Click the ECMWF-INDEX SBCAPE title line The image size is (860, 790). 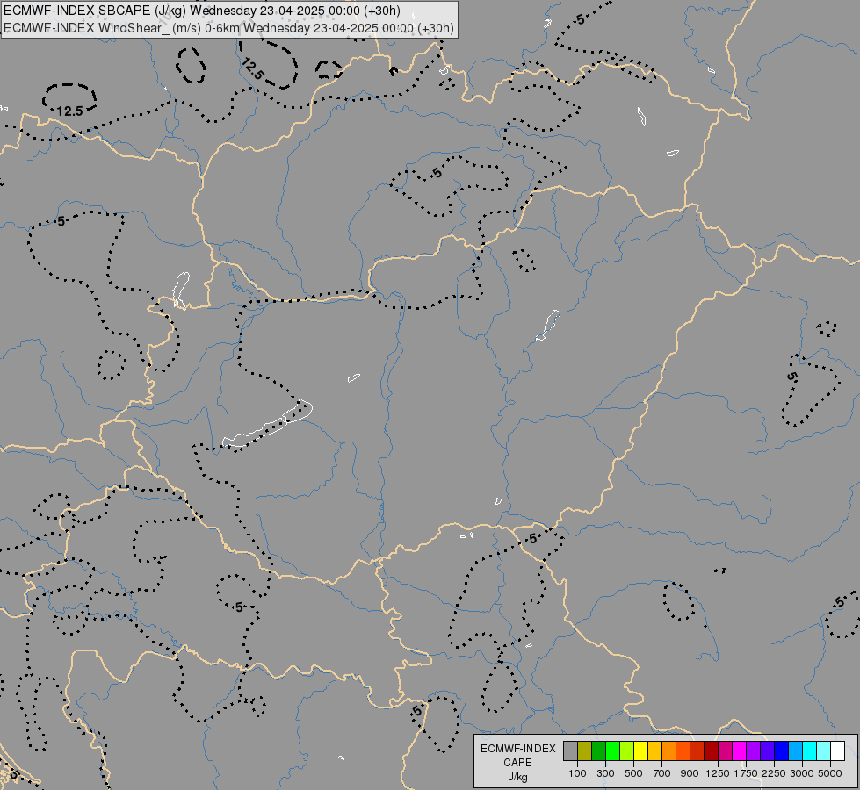(x=202, y=11)
